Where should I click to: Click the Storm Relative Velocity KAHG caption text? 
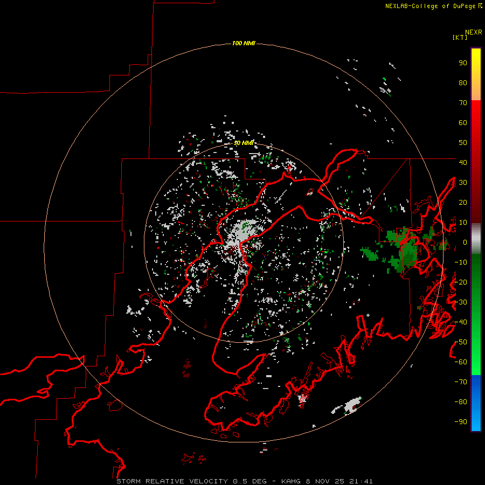point(244,481)
